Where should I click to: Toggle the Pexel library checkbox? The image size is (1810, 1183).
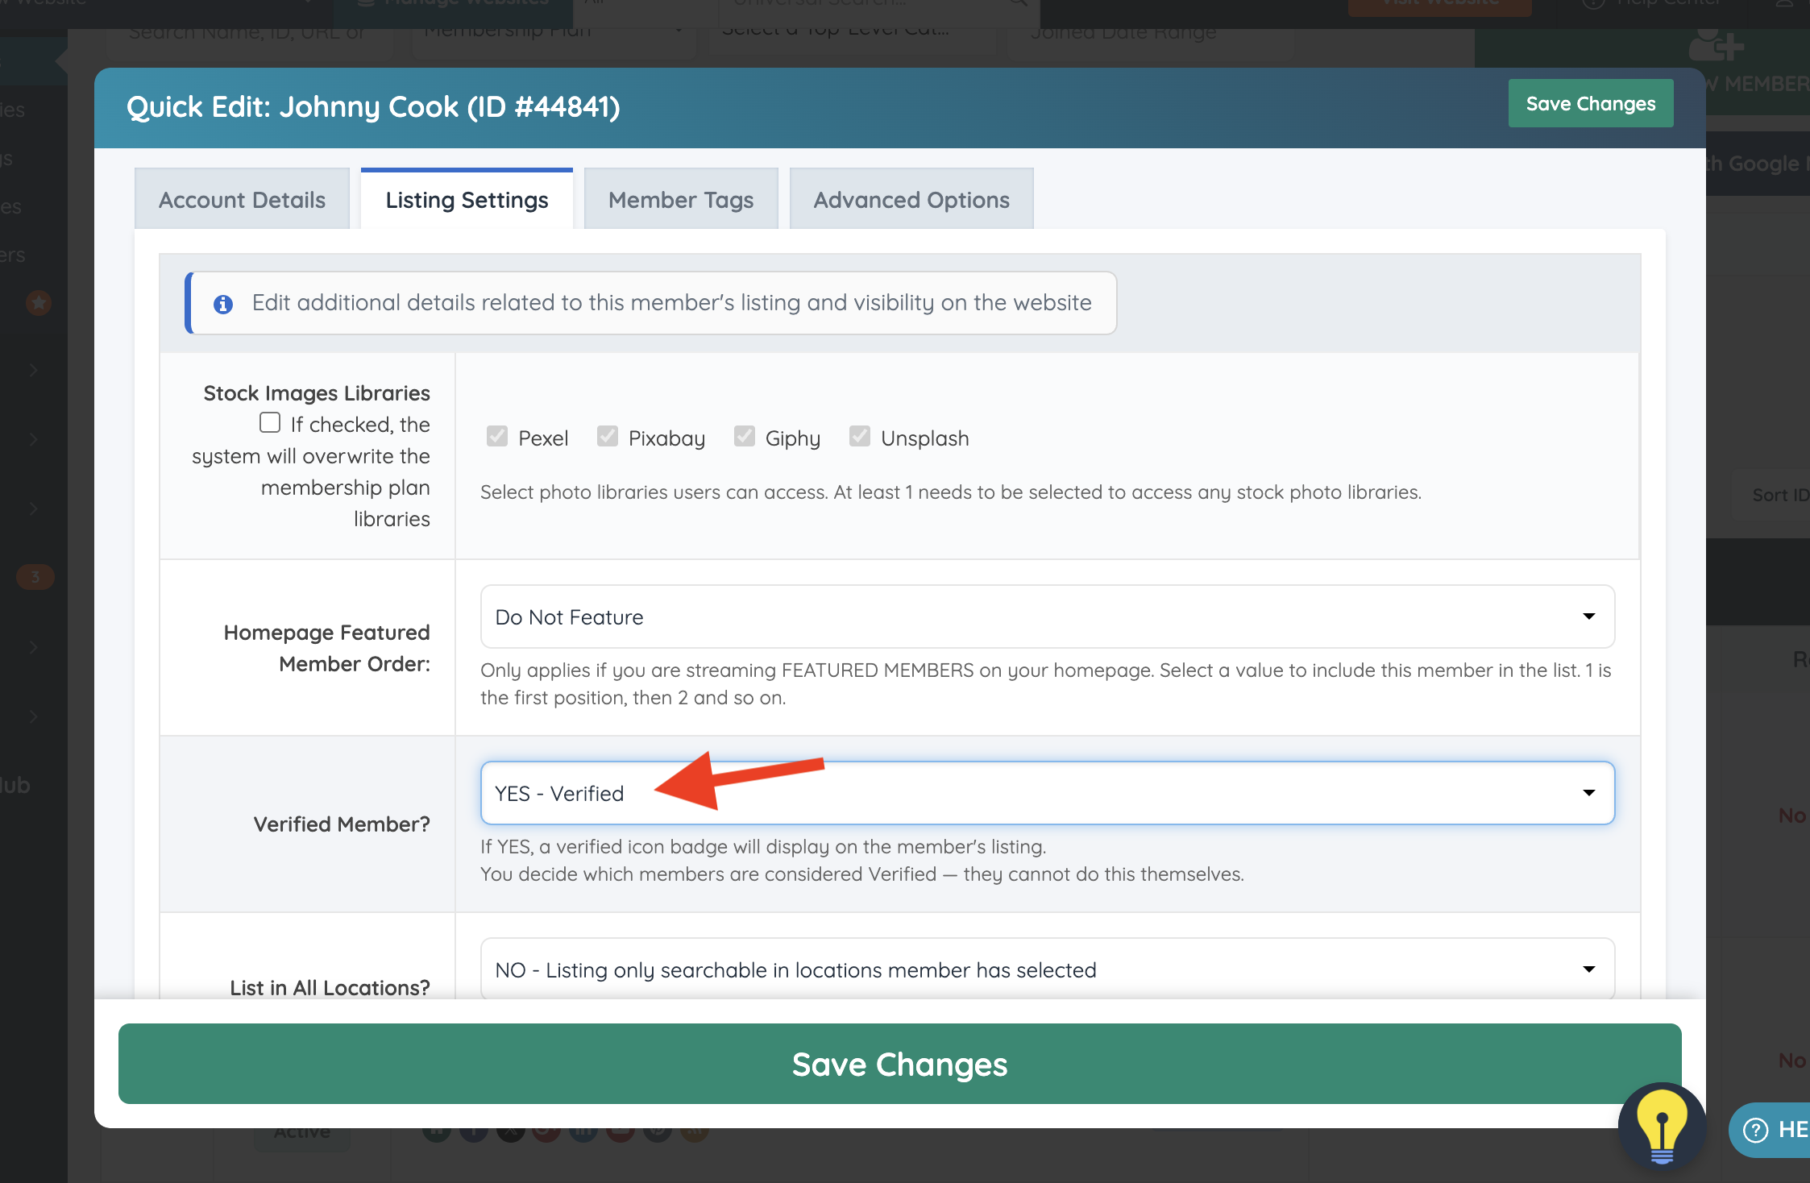click(x=497, y=437)
